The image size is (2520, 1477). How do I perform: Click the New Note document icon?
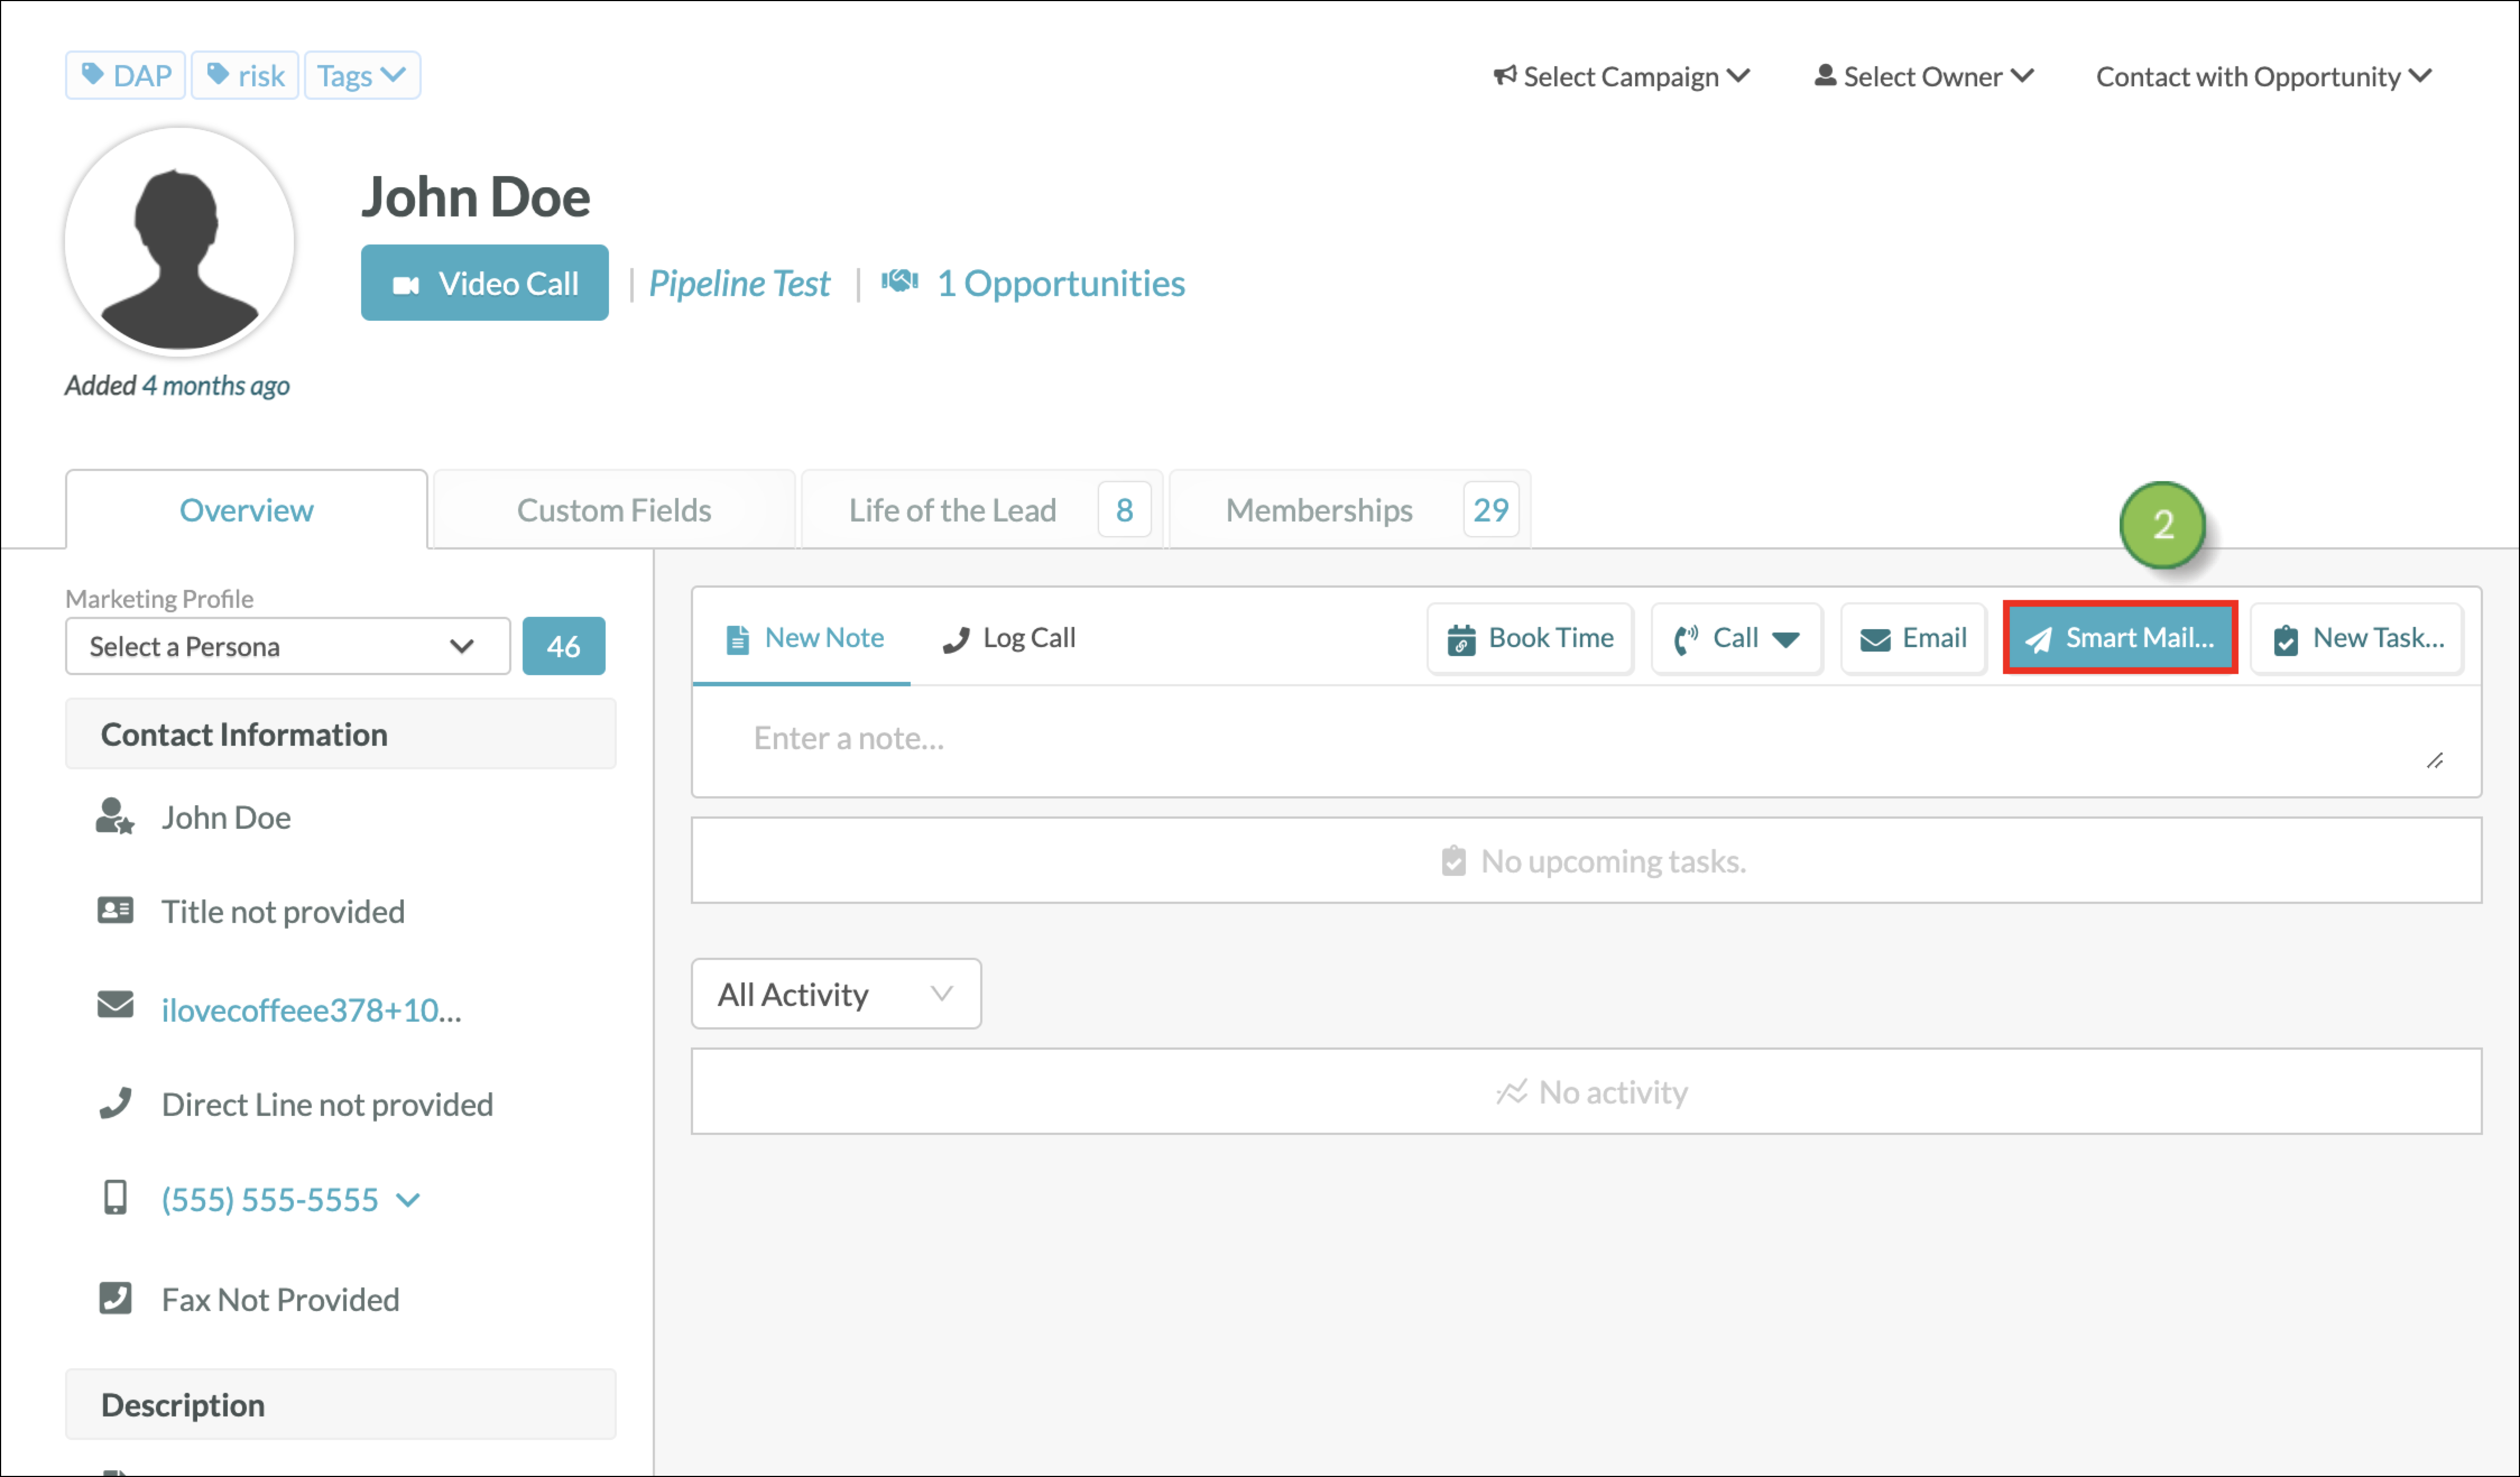coord(737,639)
